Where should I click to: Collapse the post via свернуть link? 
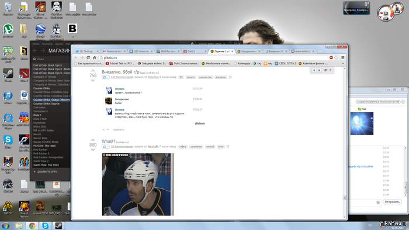click(x=119, y=130)
